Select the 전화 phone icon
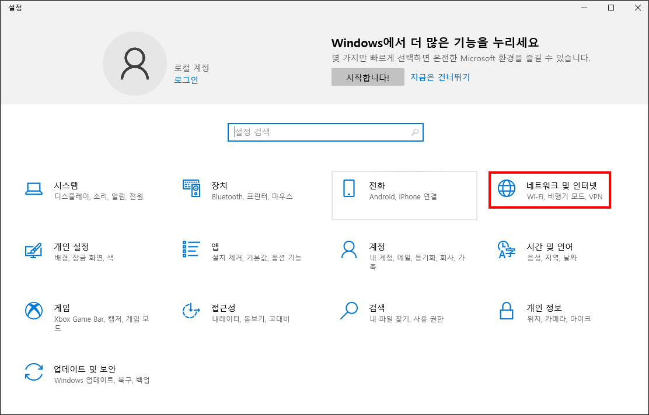Viewport: 649px width, 415px height. 349,188
